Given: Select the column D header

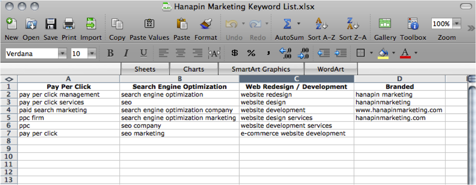Looking at the screenshot, I should click(400, 79).
